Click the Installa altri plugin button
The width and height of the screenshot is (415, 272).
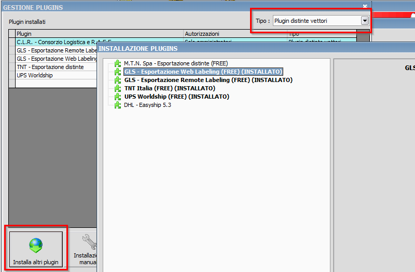tap(36, 249)
